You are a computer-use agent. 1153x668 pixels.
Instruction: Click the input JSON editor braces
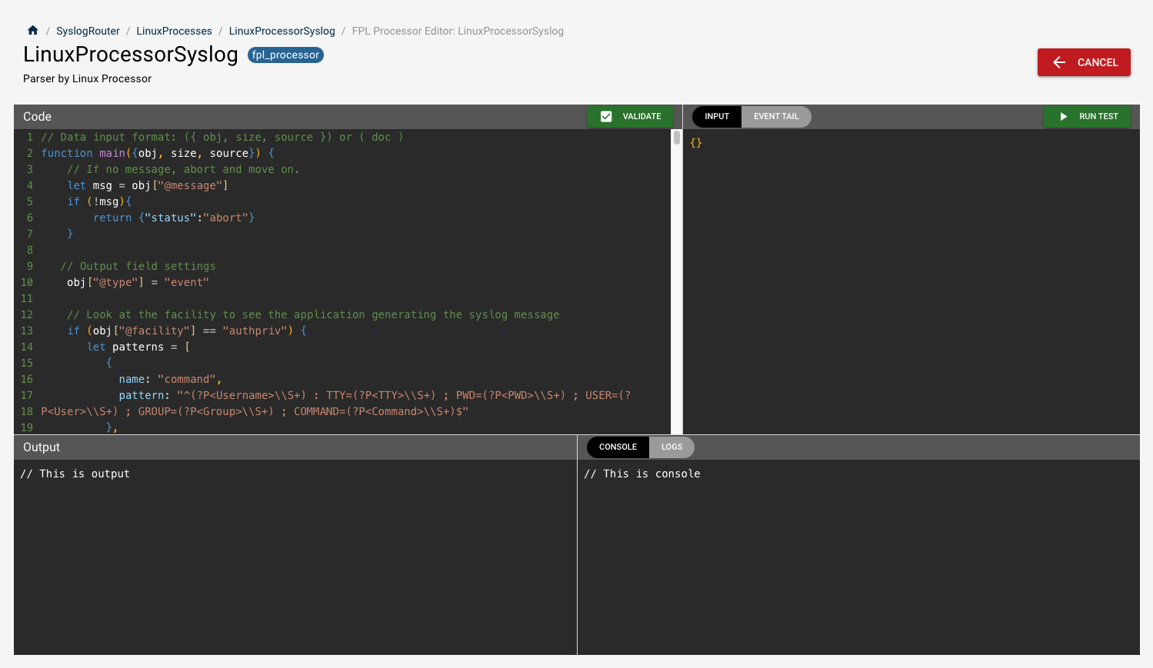(x=696, y=143)
